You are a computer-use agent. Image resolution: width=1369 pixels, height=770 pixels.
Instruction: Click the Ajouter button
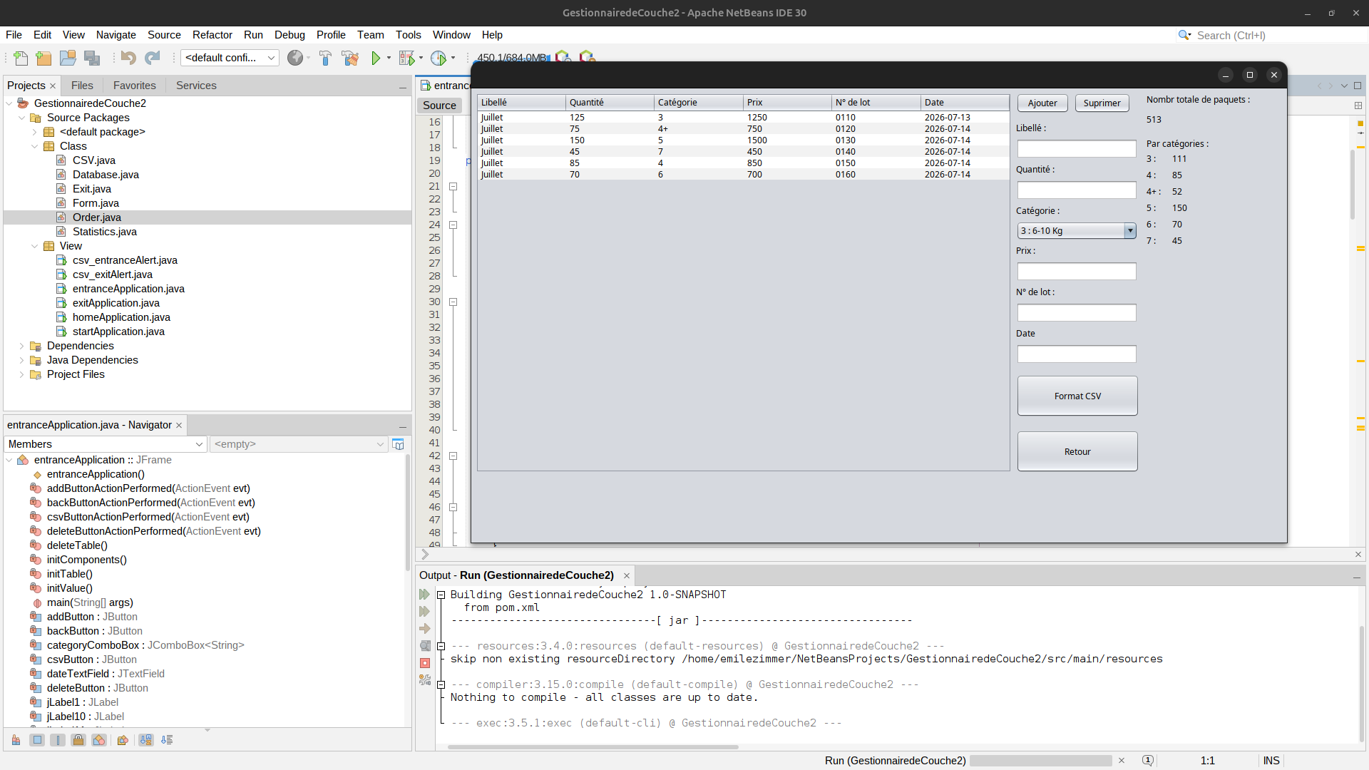pyautogui.click(x=1042, y=103)
